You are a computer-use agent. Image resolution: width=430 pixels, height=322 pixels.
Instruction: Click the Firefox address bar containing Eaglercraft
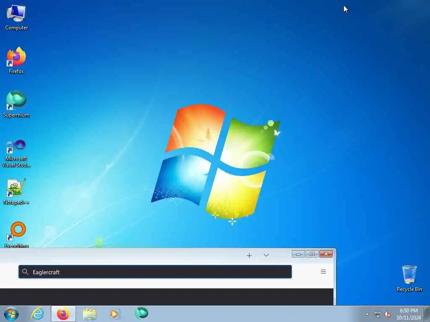point(155,272)
